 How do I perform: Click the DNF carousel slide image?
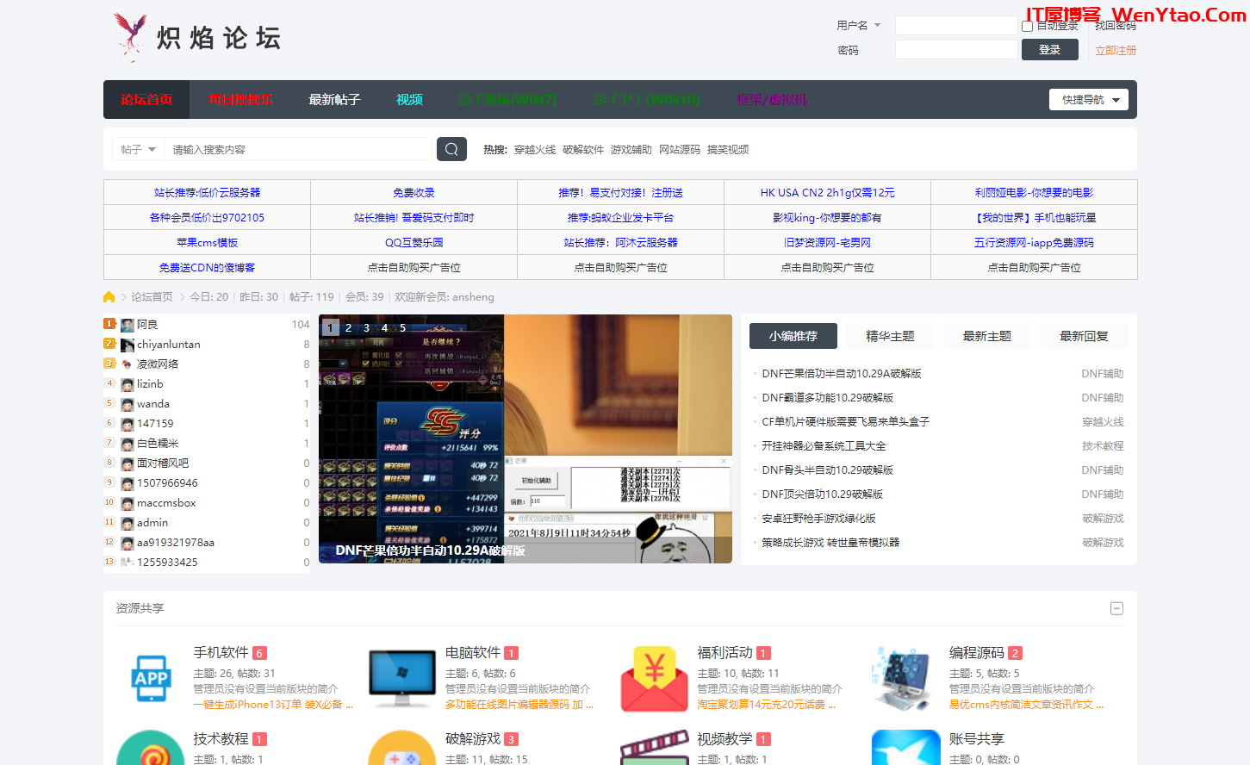point(525,439)
